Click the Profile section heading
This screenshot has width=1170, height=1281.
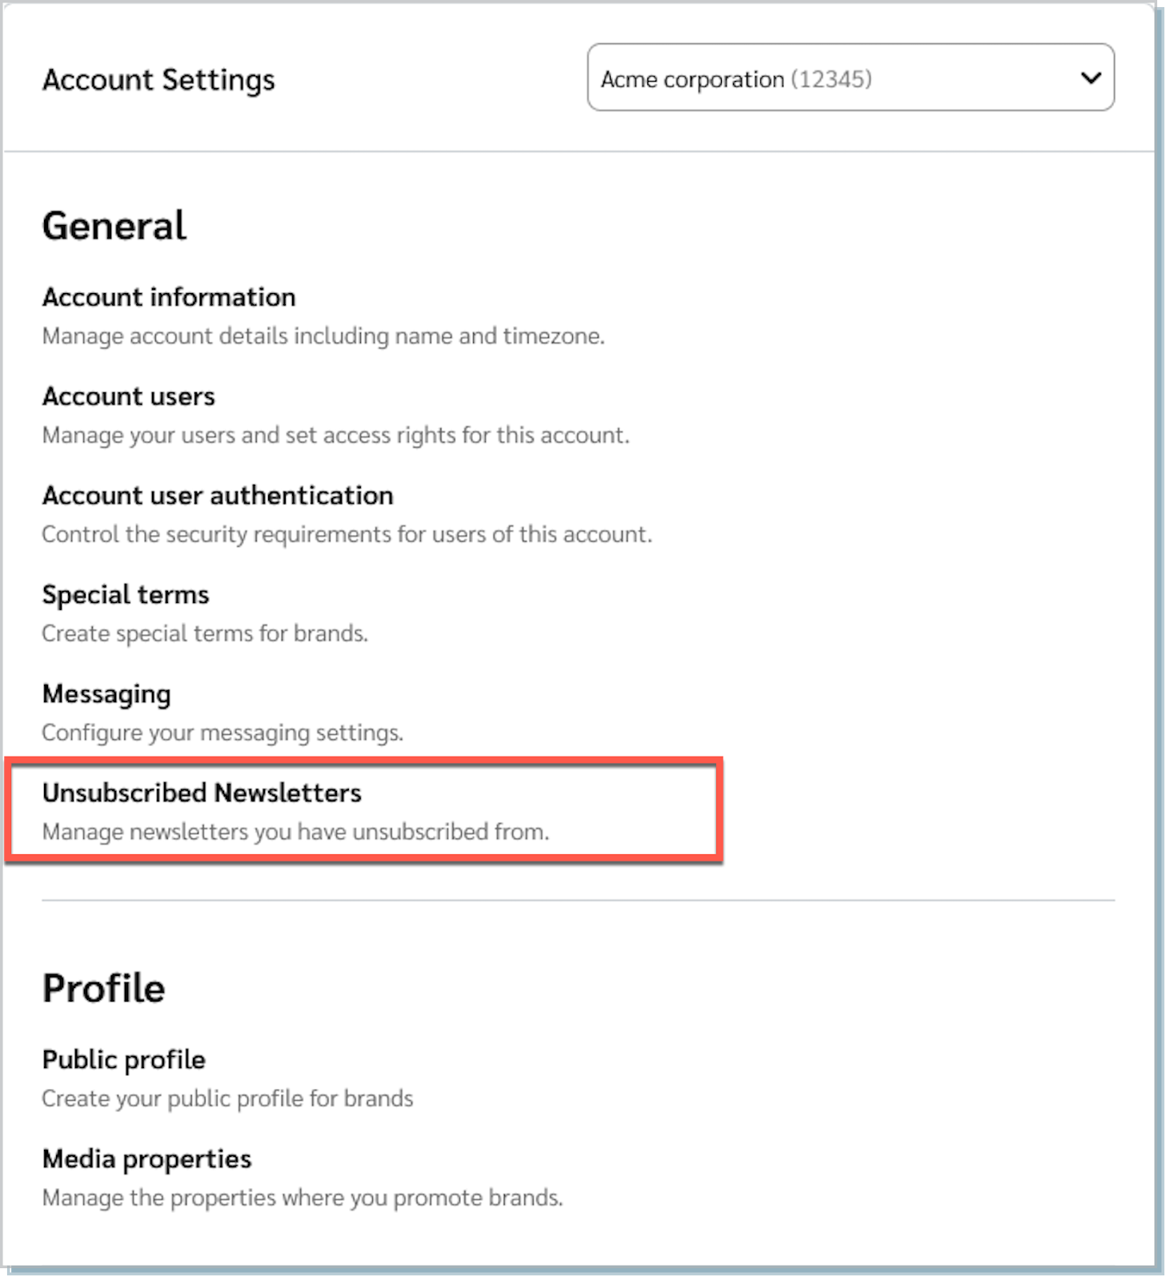tap(104, 989)
